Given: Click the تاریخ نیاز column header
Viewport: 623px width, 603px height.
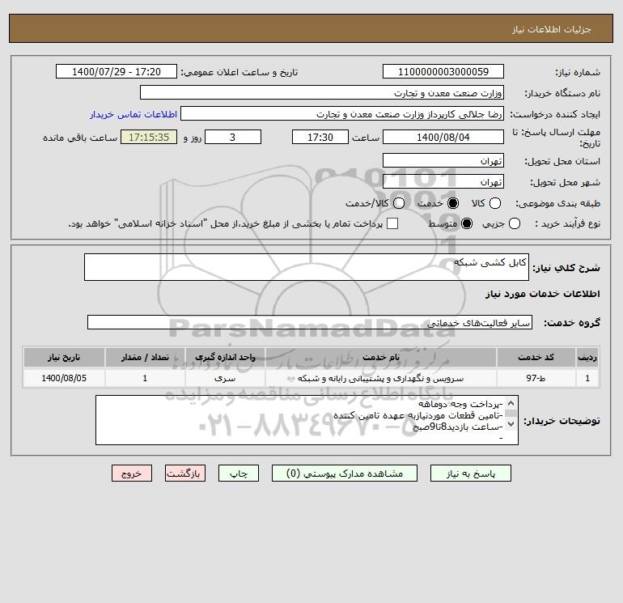Looking at the screenshot, I should [x=64, y=357].
